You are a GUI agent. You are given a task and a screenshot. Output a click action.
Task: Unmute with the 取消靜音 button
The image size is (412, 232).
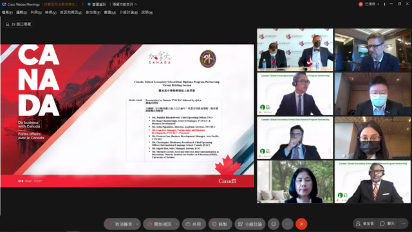click(120, 224)
